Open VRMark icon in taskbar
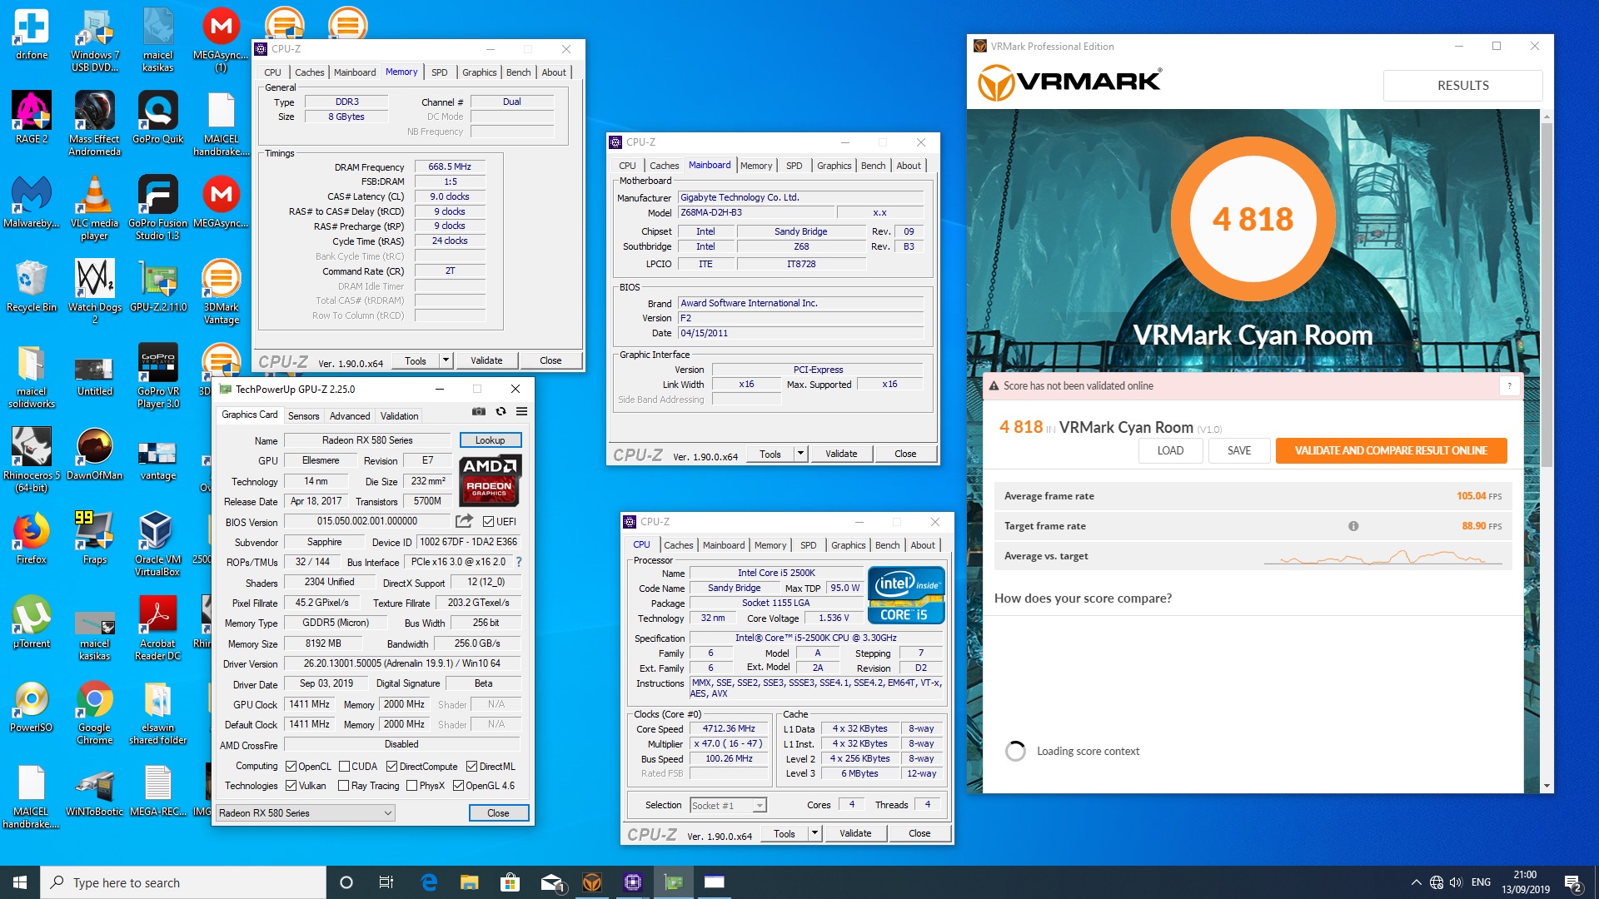 point(592,882)
